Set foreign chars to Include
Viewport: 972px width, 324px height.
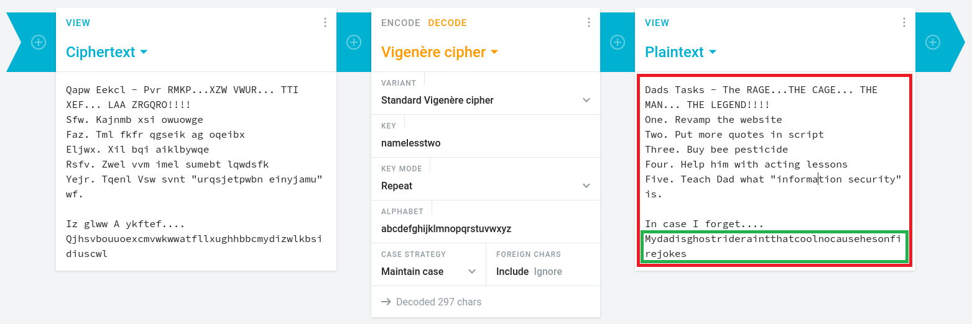click(512, 271)
